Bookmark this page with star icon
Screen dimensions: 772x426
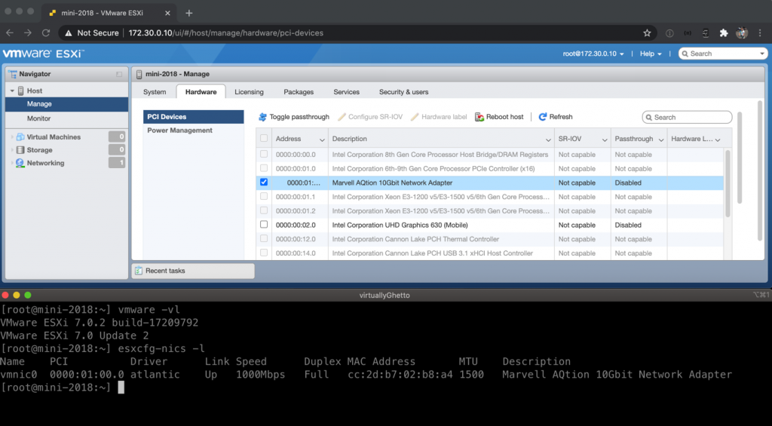tap(647, 33)
